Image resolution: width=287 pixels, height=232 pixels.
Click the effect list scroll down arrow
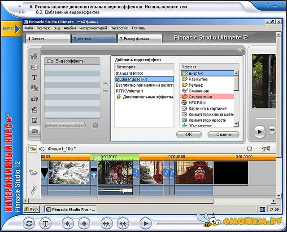tap(236, 124)
